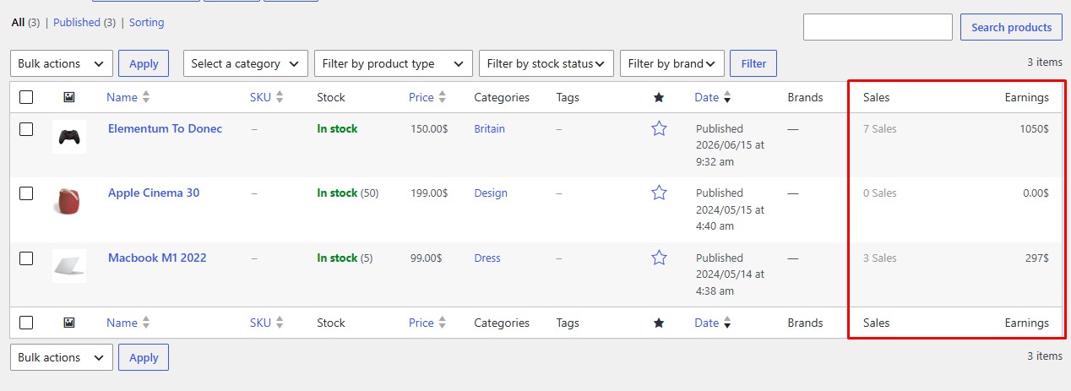Star the Elementum To Donec product as featured
This screenshot has width=1071, height=391.
(x=659, y=128)
